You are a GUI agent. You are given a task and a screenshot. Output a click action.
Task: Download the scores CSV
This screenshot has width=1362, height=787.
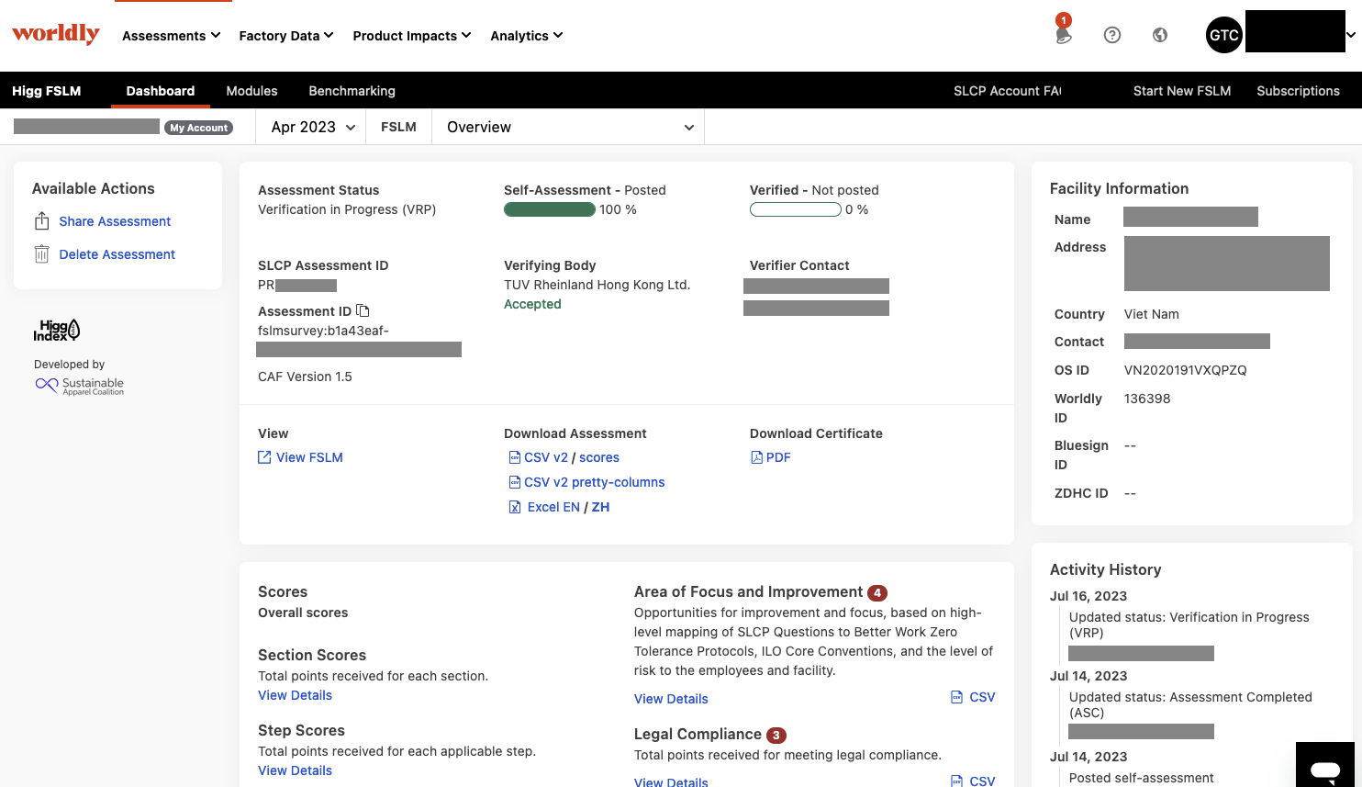599,457
